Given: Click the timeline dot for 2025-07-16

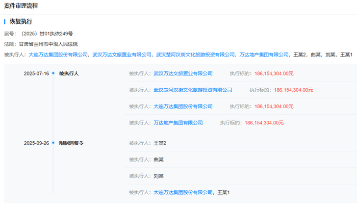Looking at the screenshot, I should (53, 73).
